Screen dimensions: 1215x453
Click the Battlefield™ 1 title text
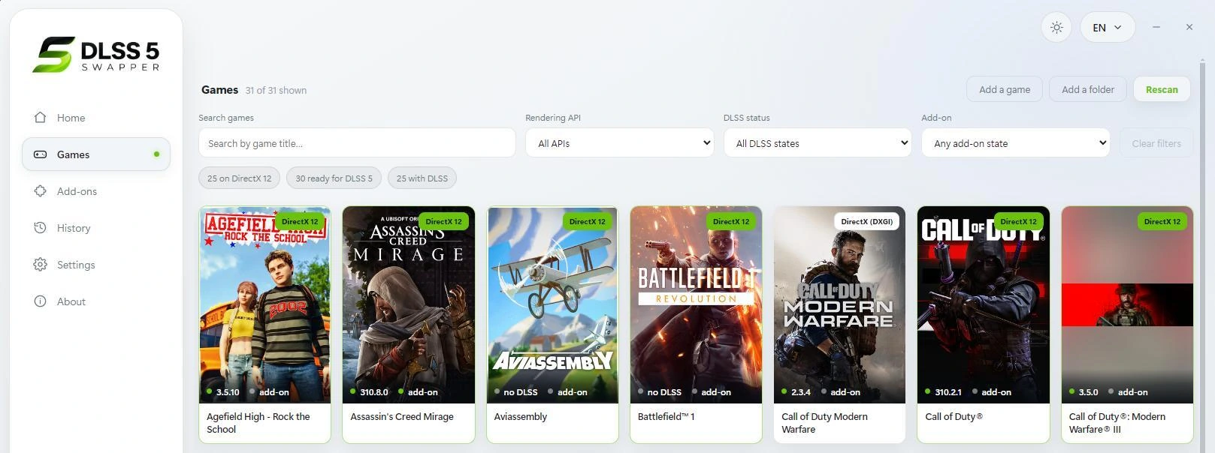pos(666,416)
